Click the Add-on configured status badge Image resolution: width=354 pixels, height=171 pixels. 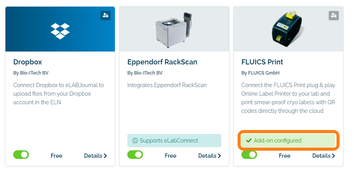click(x=288, y=141)
